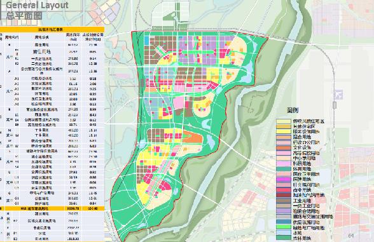Click the grey railway station marker near legend
The image size is (374, 242).
(x=335, y=105)
